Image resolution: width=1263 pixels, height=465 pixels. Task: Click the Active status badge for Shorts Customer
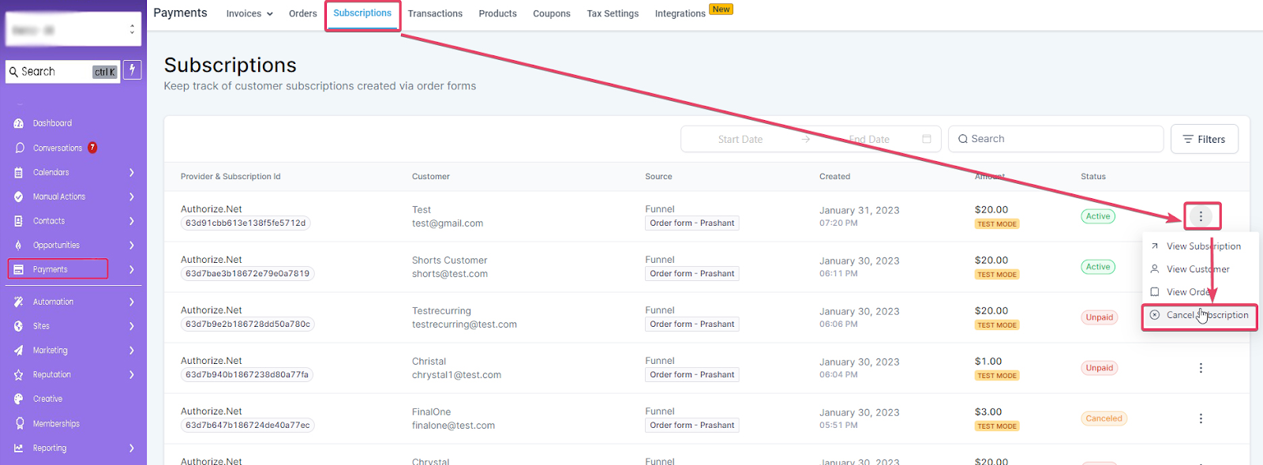point(1098,267)
